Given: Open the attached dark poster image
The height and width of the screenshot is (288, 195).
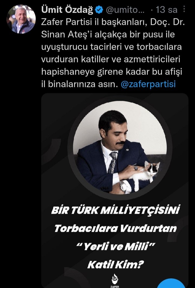Looking at the screenshot, I should pyautogui.click(x=115, y=190).
